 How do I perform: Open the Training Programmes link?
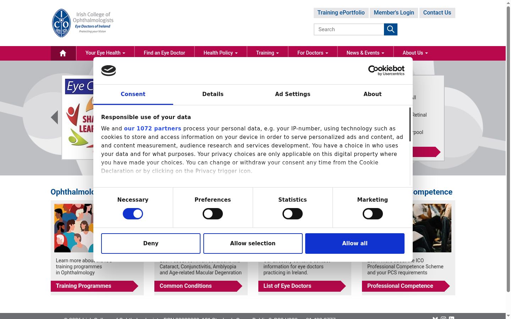tap(94, 286)
